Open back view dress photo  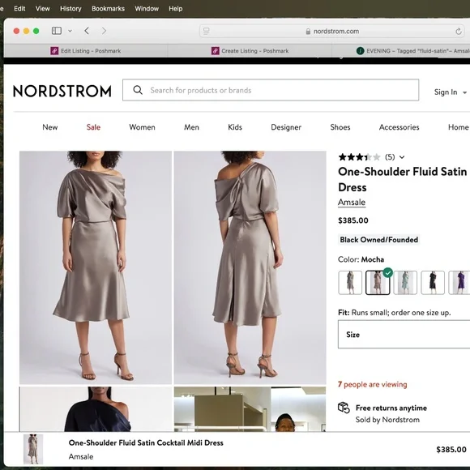[250, 267]
